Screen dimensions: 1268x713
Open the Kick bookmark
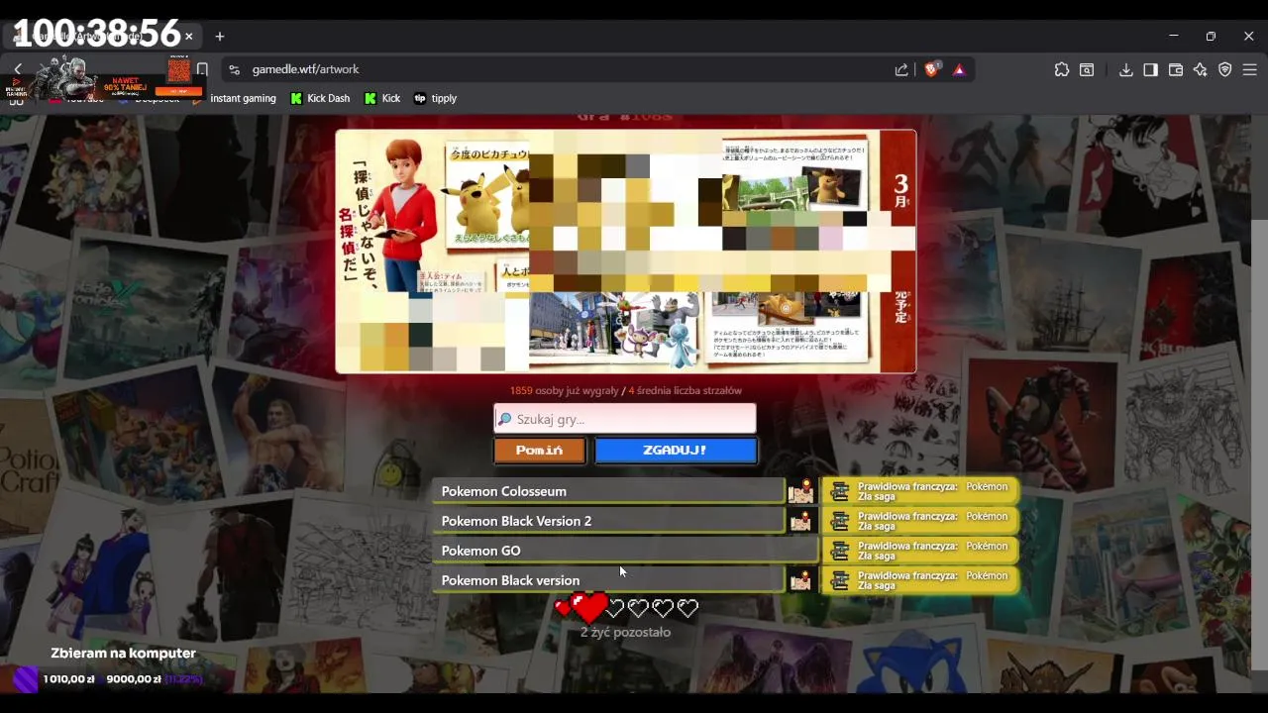click(382, 98)
